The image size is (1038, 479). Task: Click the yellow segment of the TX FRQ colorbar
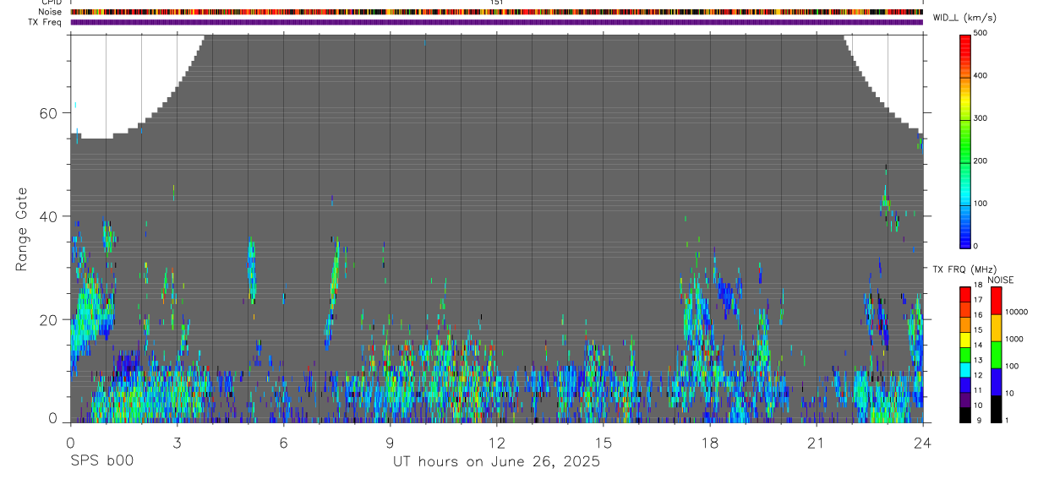965,340
